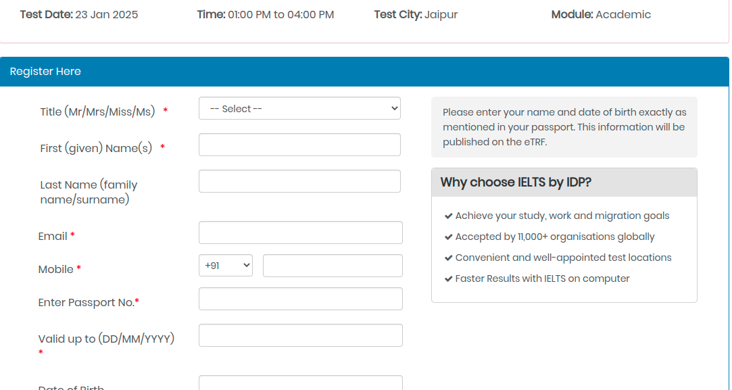Screen dimensions: 732x390
Task: Click the Enter Passport No. text box
Action: tap(300, 298)
